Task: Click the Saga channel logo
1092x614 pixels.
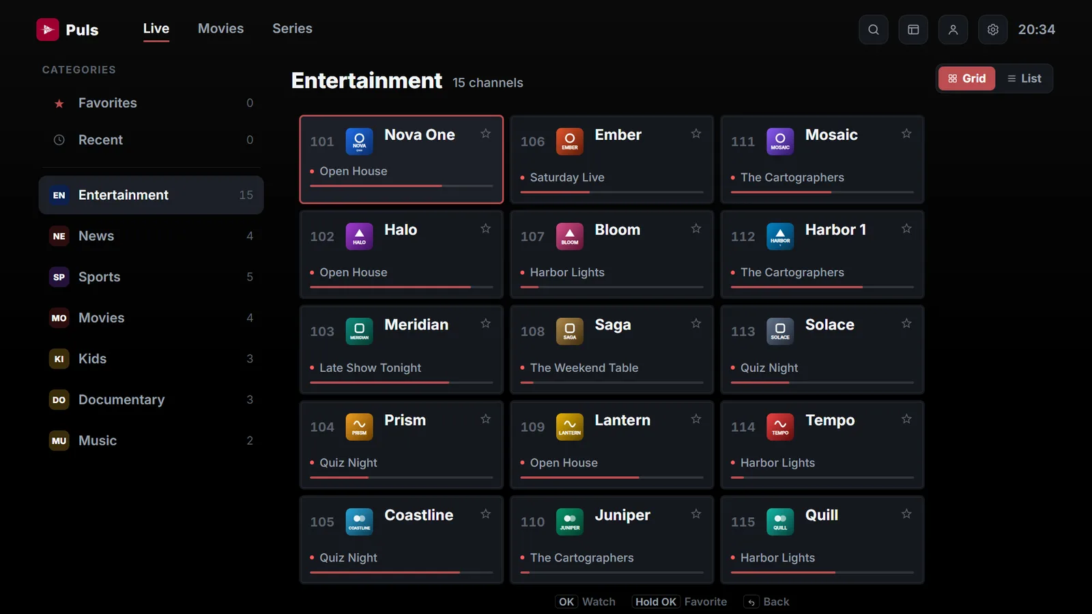Action: coord(569,332)
